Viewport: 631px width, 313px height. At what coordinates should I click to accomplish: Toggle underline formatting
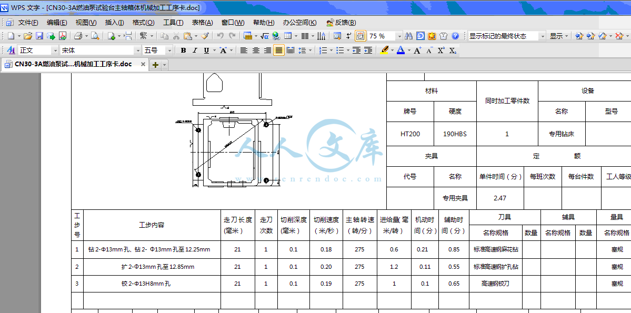(x=206, y=51)
